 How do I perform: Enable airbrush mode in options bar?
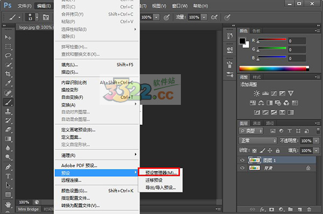(214, 17)
